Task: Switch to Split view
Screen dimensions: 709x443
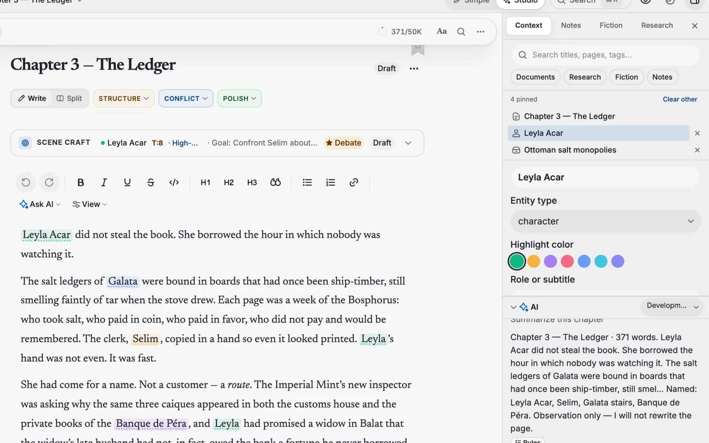Action: click(x=69, y=98)
